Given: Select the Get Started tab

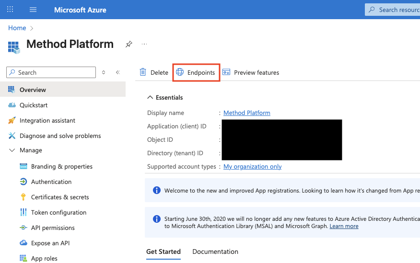Looking at the screenshot, I should (163, 252).
